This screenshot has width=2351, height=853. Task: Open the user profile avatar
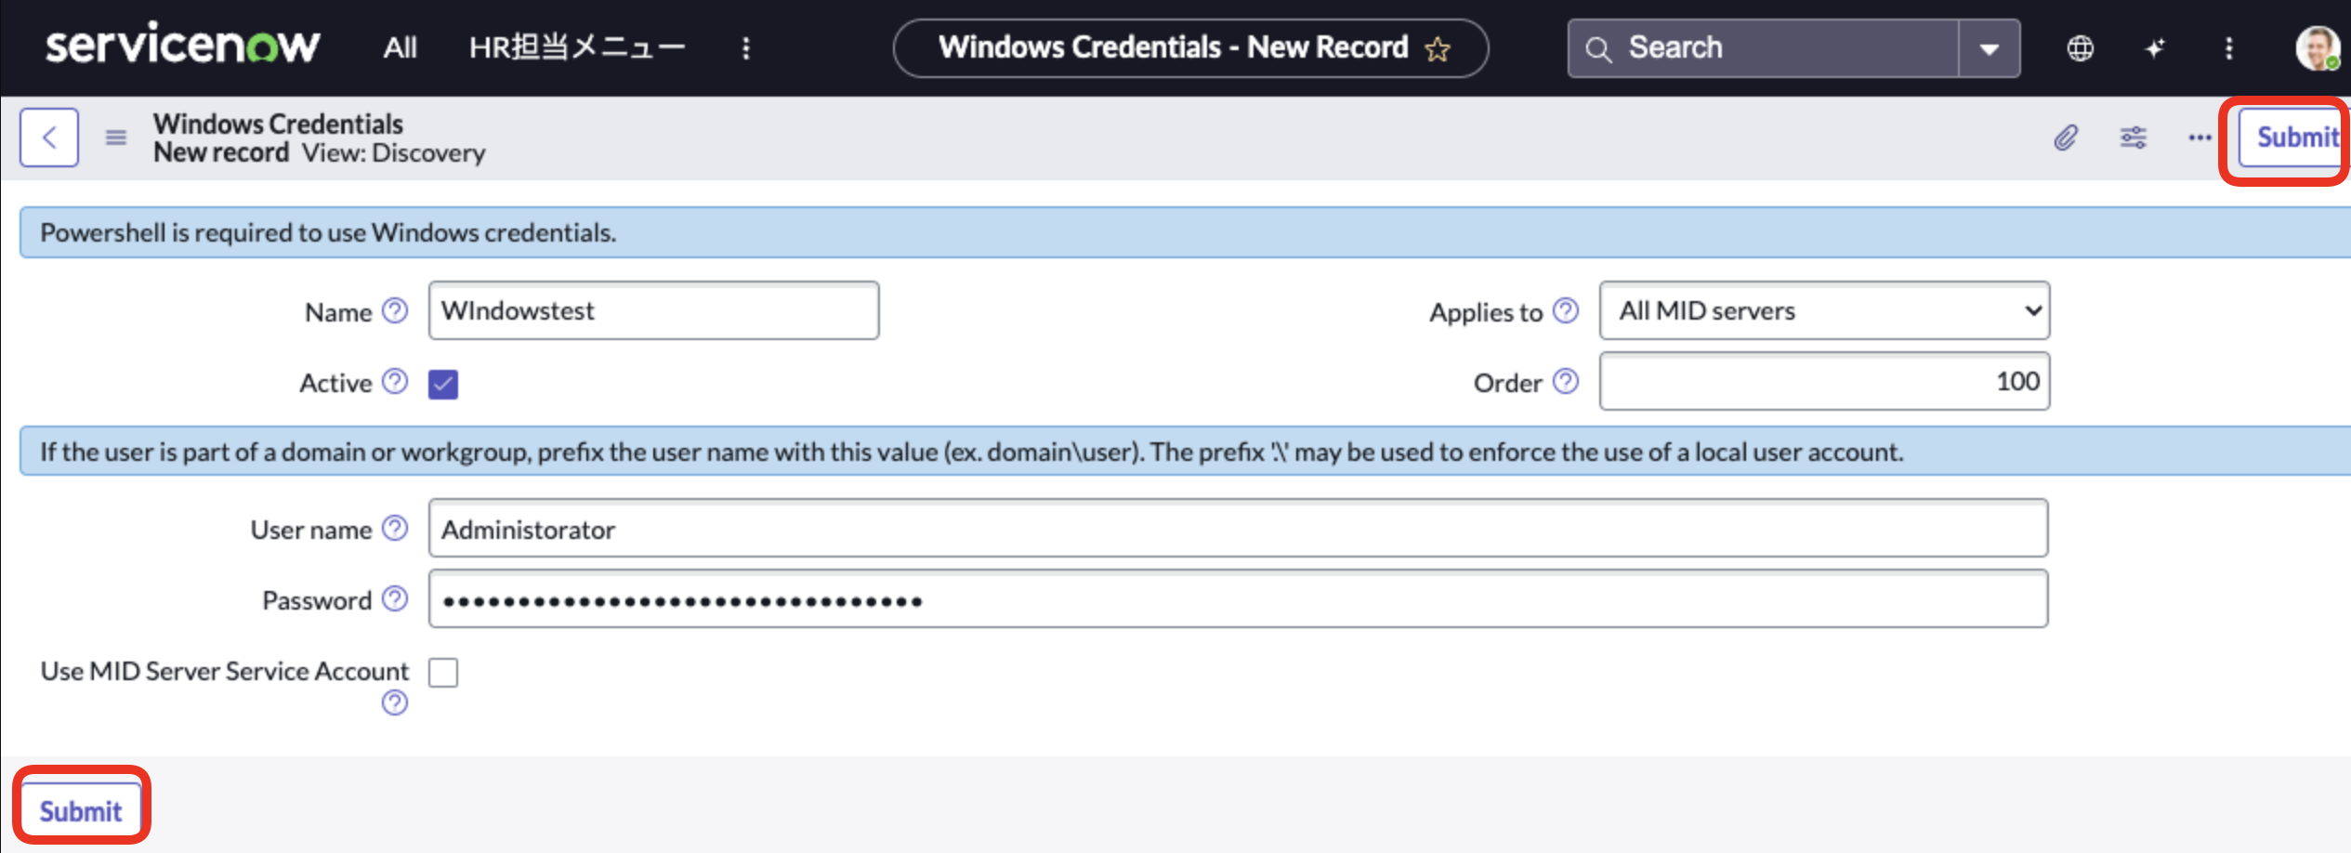pyautogui.click(x=2318, y=48)
